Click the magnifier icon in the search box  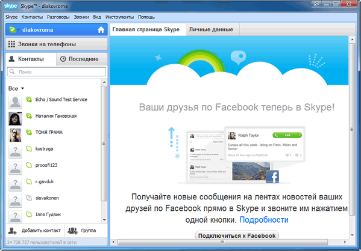12,71
